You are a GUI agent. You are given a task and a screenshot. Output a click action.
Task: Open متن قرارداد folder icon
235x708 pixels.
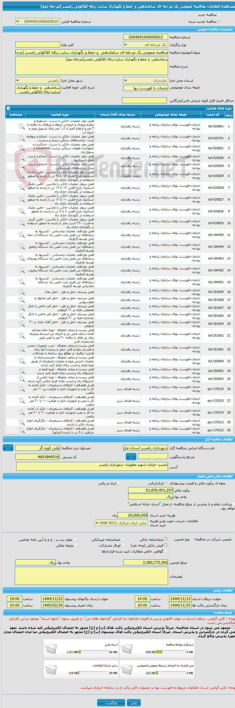[127, 669]
